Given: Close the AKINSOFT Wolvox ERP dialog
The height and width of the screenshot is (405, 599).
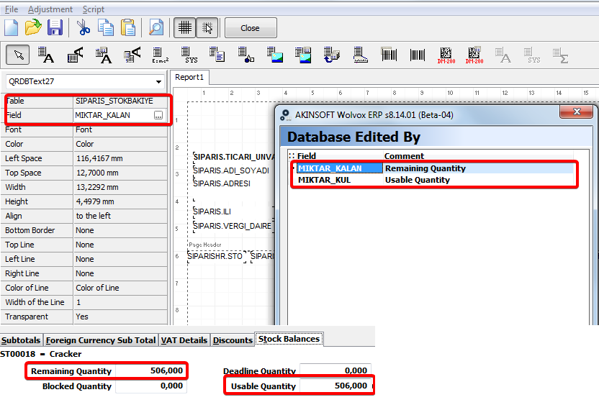Looking at the screenshot, I should [577, 112].
